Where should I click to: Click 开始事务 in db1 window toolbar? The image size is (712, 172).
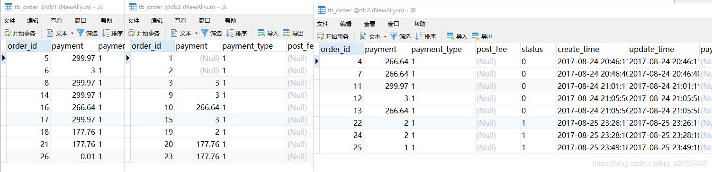tap(19, 33)
